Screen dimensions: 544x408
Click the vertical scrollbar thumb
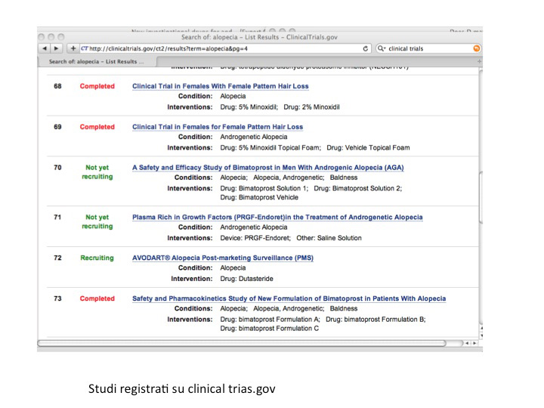point(481,198)
